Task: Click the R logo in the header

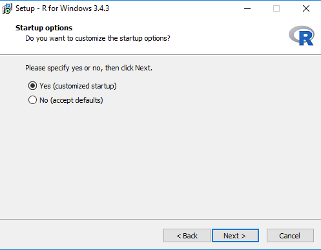Action: (302, 36)
